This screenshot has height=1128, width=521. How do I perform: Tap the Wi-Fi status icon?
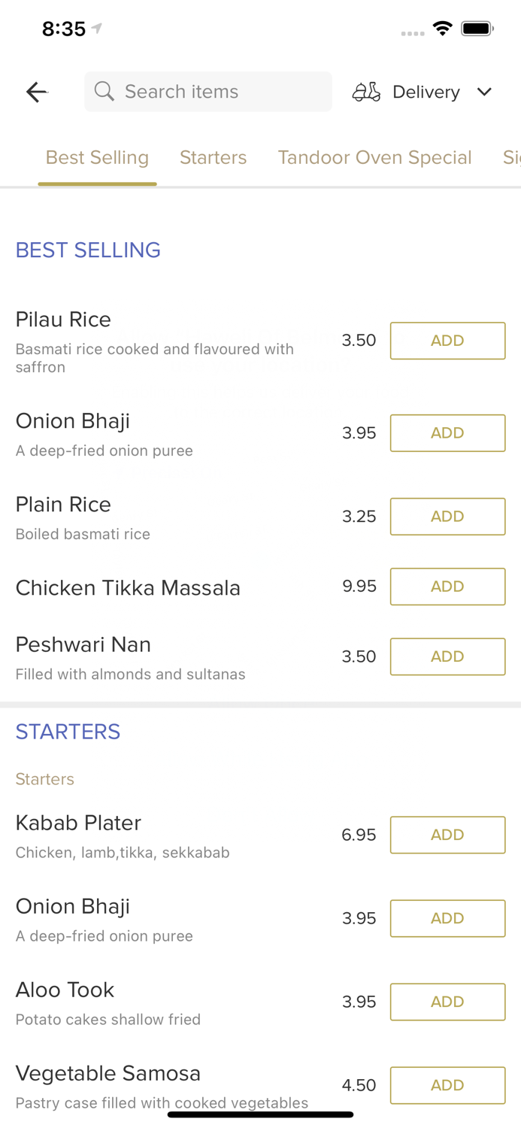442,29
